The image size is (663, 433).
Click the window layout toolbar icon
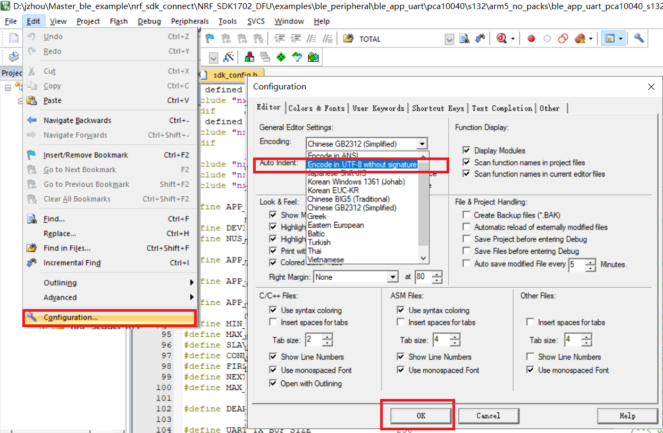(x=609, y=38)
